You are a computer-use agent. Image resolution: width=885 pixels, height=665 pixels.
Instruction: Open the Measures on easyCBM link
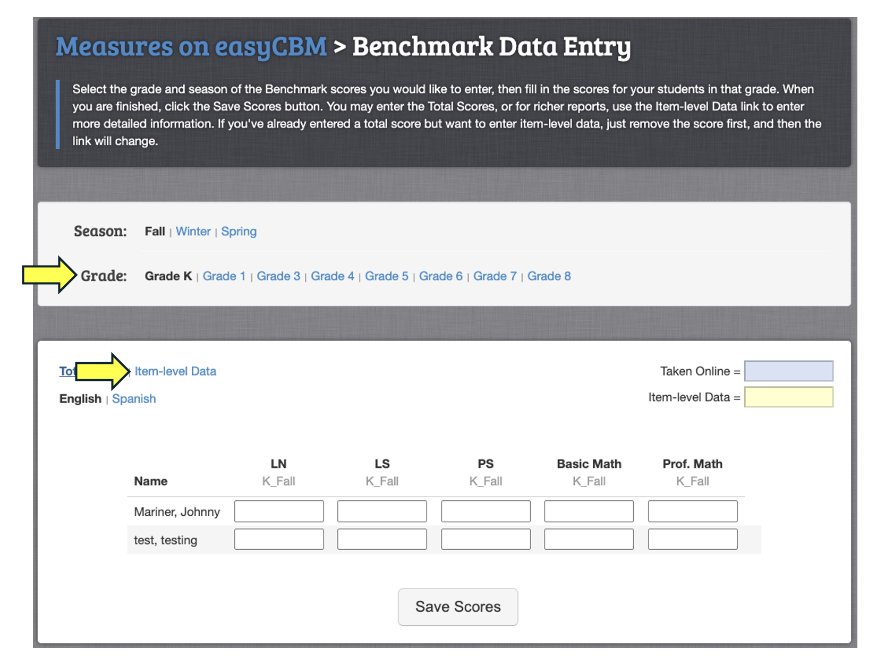pos(191,47)
